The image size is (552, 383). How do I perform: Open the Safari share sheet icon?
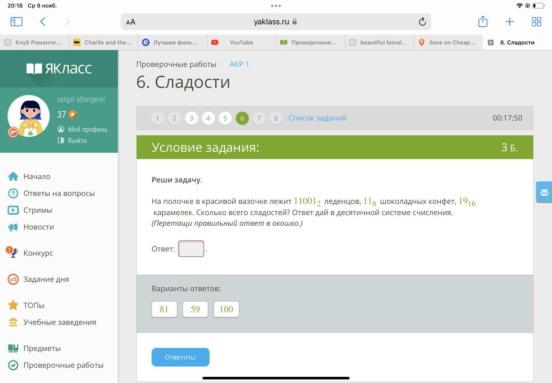482,22
